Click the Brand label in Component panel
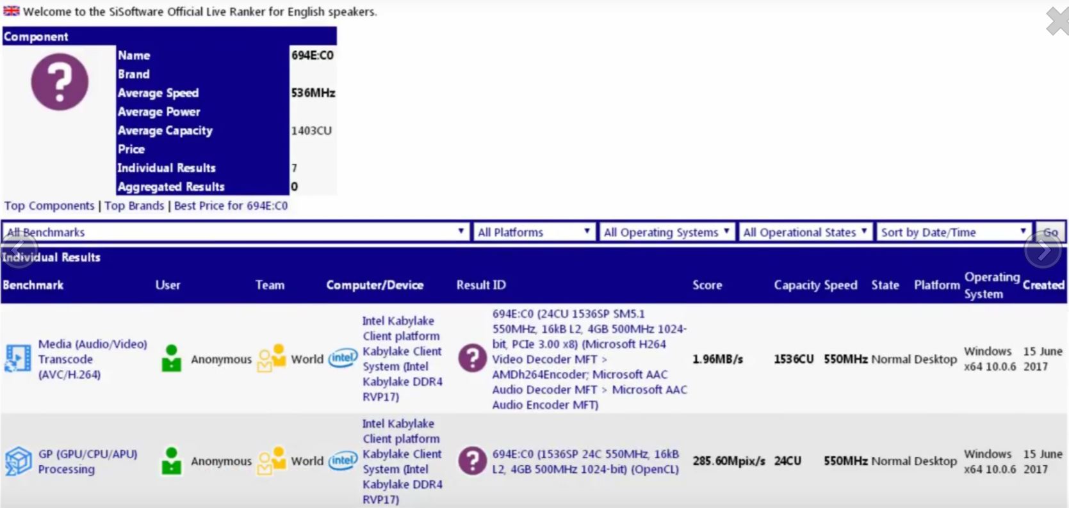1069x508 pixels. pos(134,75)
